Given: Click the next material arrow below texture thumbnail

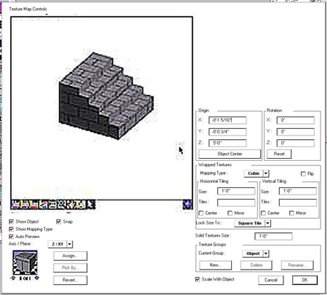Looking at the screenshot, I should tap(36, 278).
